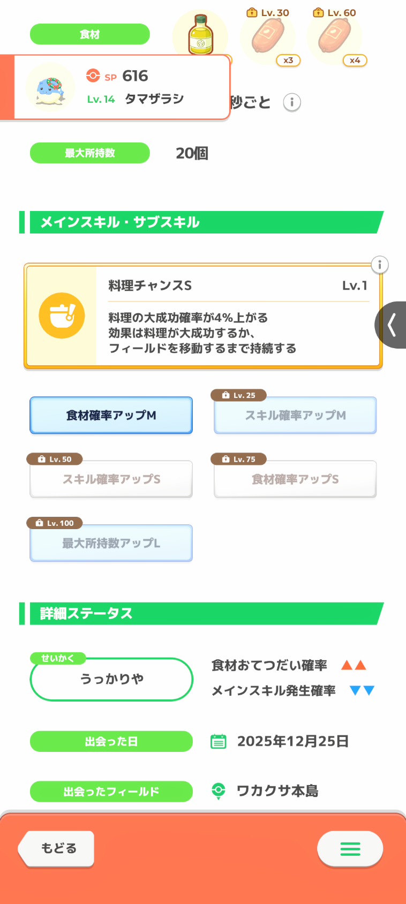Tap the 料理チャンスS main skill card
406x904 pixels.
click(238, 316)
